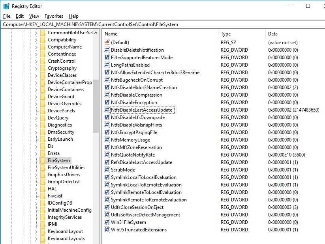The image size is (325, 244).
Task: Click the DWORD icon beside Win95TruncatedExtensions
Action: (x=107, y=229)
